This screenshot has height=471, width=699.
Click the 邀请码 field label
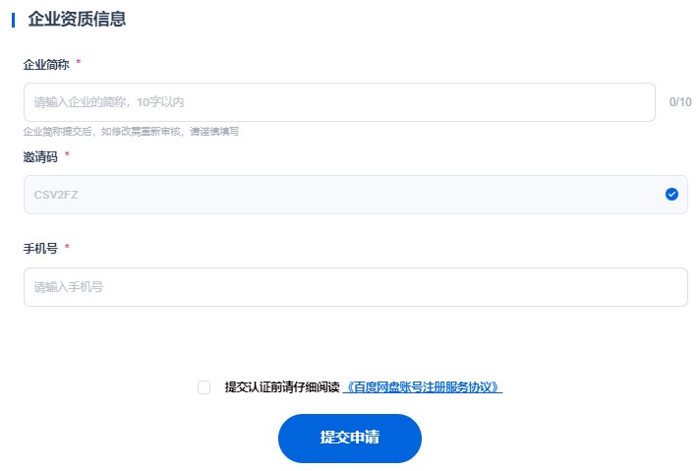40,156
